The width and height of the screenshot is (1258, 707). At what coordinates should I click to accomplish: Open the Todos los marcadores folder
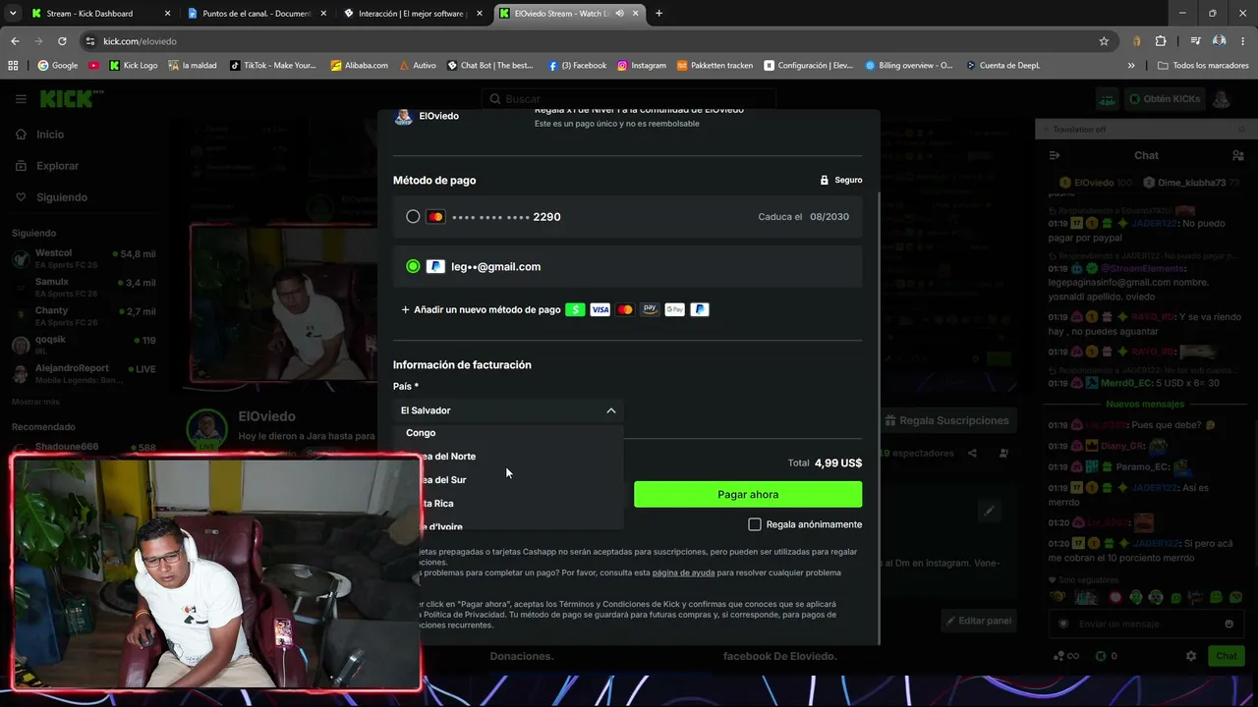tap(1204, 66)
